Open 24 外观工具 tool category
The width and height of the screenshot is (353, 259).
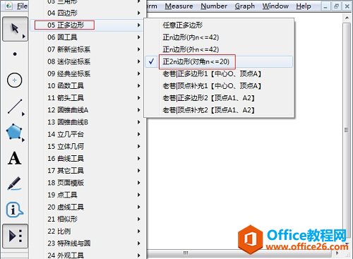(88, 255)
